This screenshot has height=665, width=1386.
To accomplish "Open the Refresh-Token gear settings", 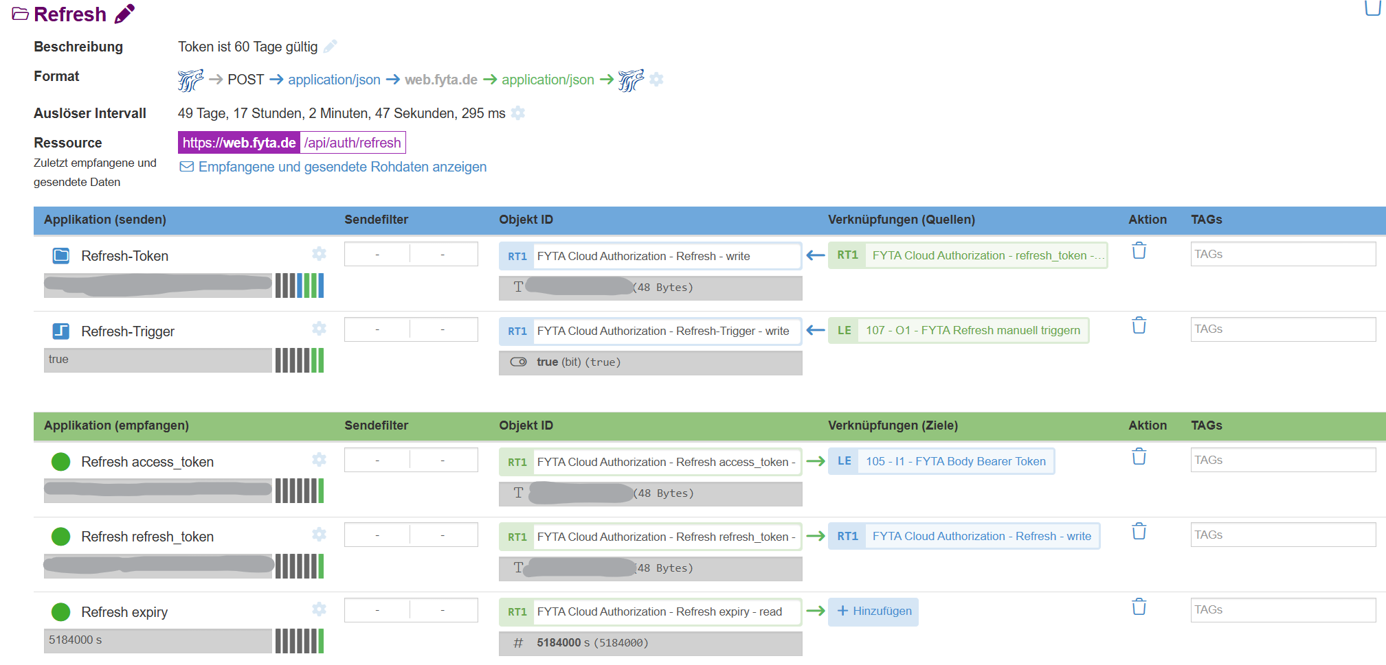I will [319, 254].
